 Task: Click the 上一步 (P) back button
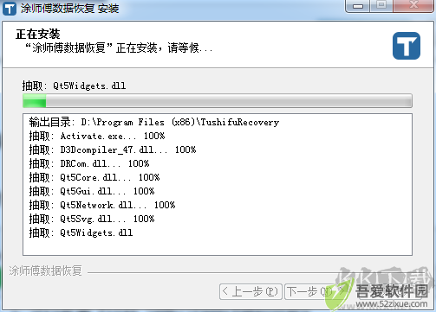[x=251, y=291]
